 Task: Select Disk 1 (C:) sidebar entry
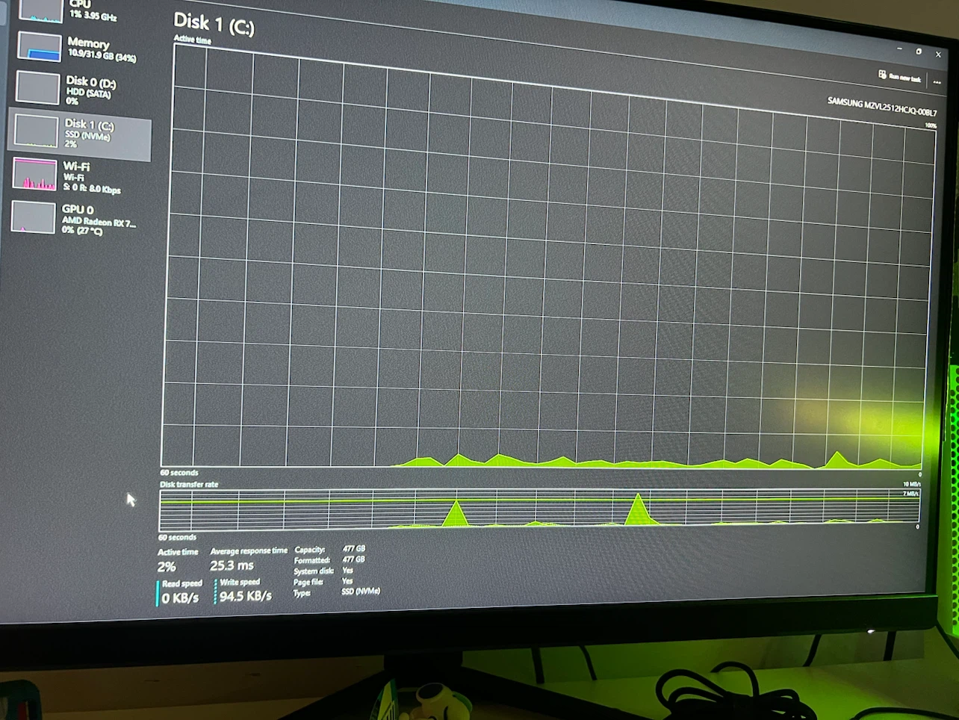pos(78,134)
